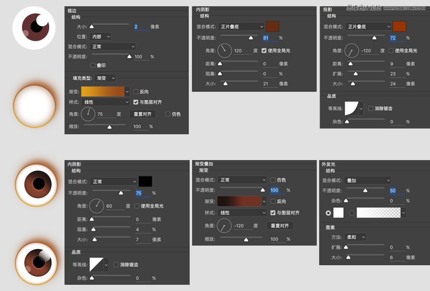The height and width of the screenshot is (291, 430).
Task: Enable 反向 reverse checkbox in Stroke panel
Action: (136, 92)
